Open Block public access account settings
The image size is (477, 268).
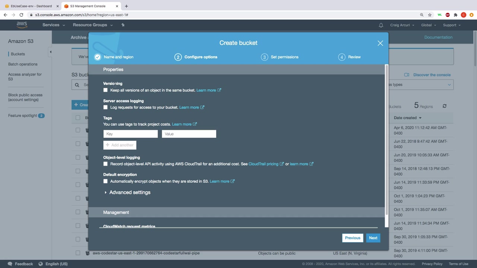25,97
